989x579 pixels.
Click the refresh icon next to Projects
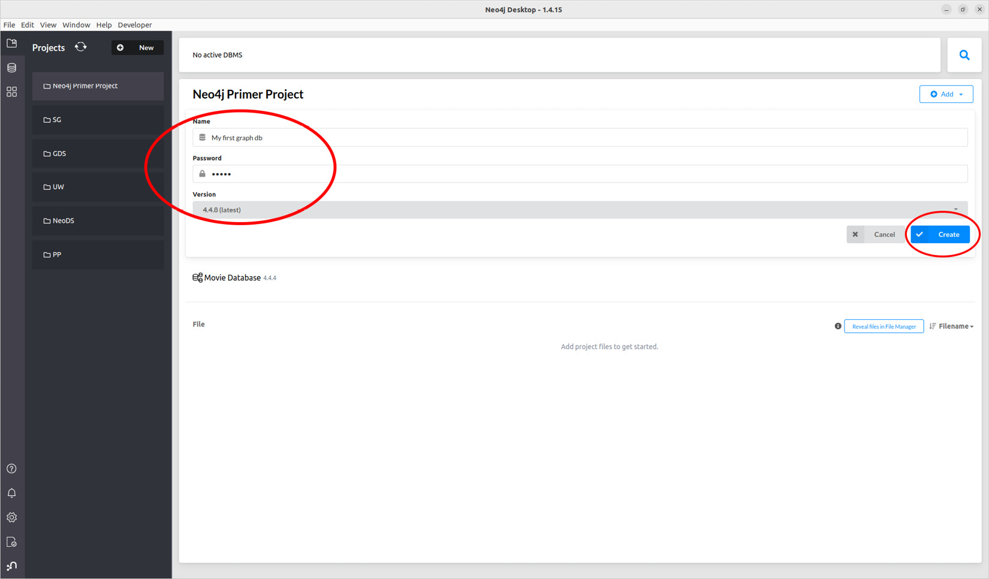point(81,47)
